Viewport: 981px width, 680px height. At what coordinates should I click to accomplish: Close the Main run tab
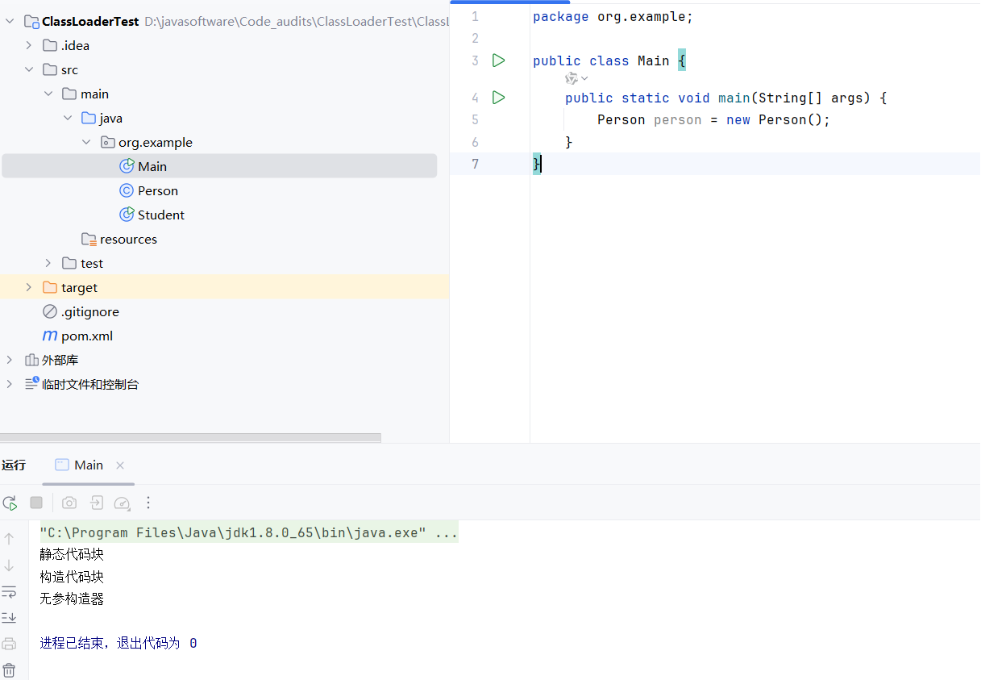[120, 465]
